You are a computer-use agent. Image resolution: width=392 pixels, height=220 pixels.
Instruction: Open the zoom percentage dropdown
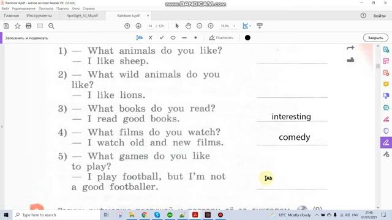234,26
